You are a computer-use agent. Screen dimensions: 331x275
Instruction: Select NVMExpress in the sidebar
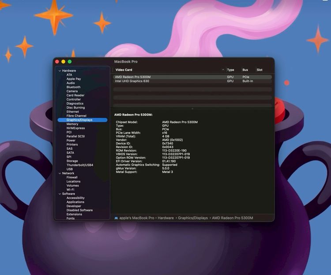75,128
